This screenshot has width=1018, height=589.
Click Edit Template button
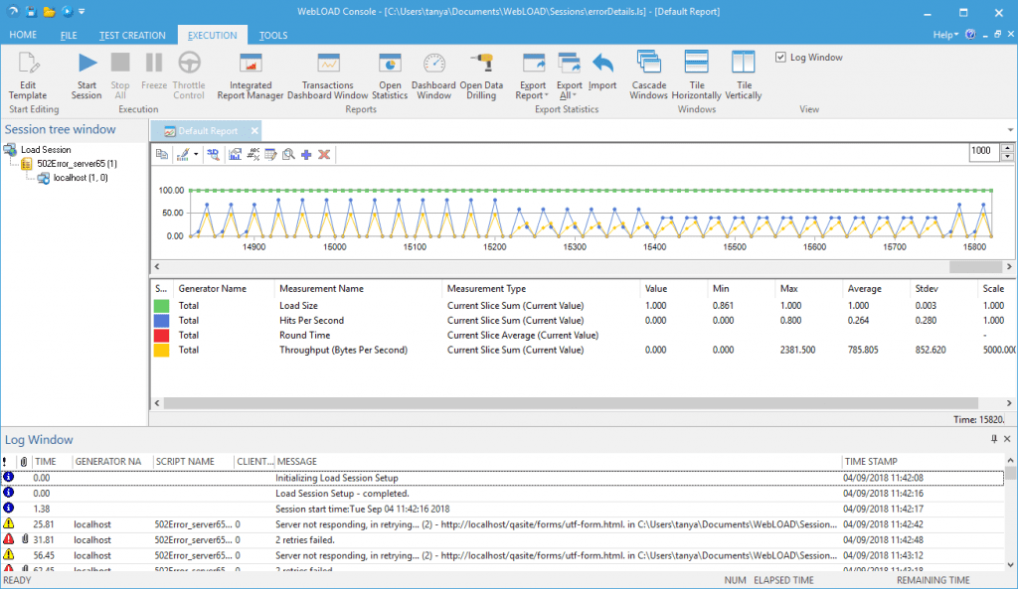(x=28, y=75)
